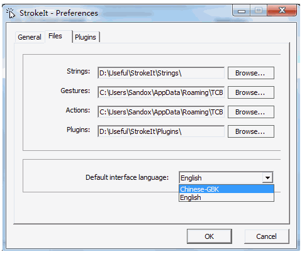Browse for the Actions folder
This screenshot has height=254, width=302.
(x=251, y=112)
